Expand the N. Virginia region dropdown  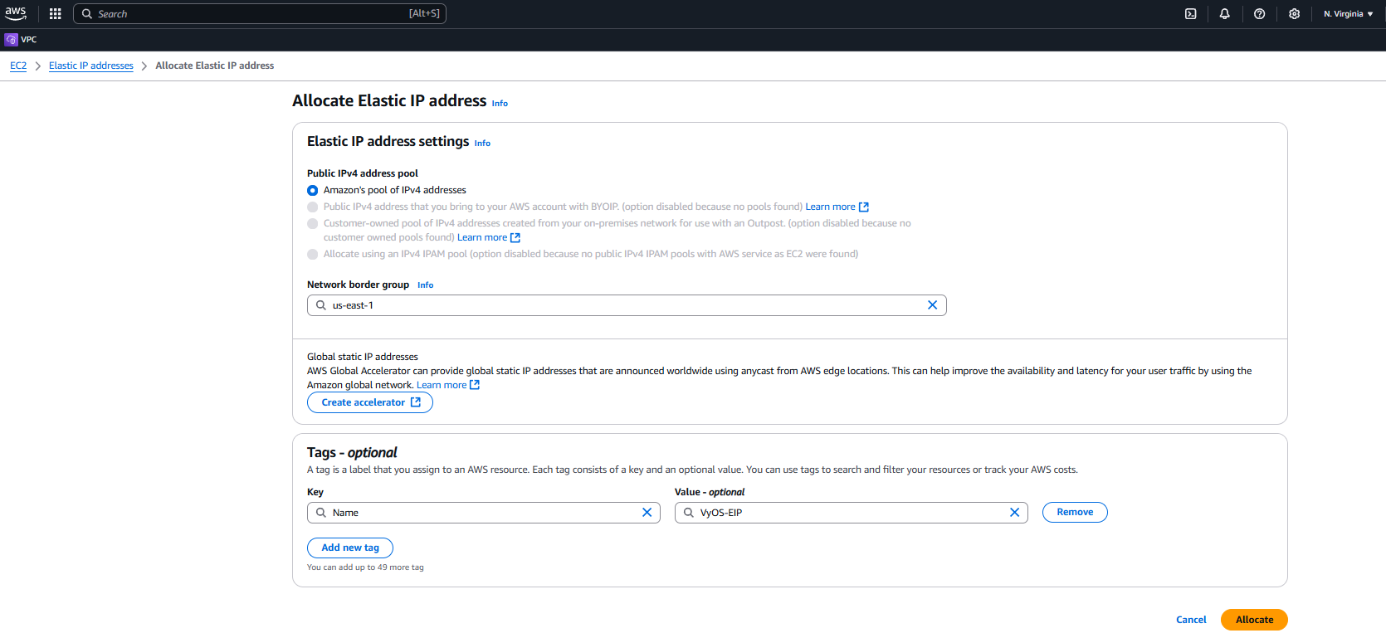point(1348,13)
